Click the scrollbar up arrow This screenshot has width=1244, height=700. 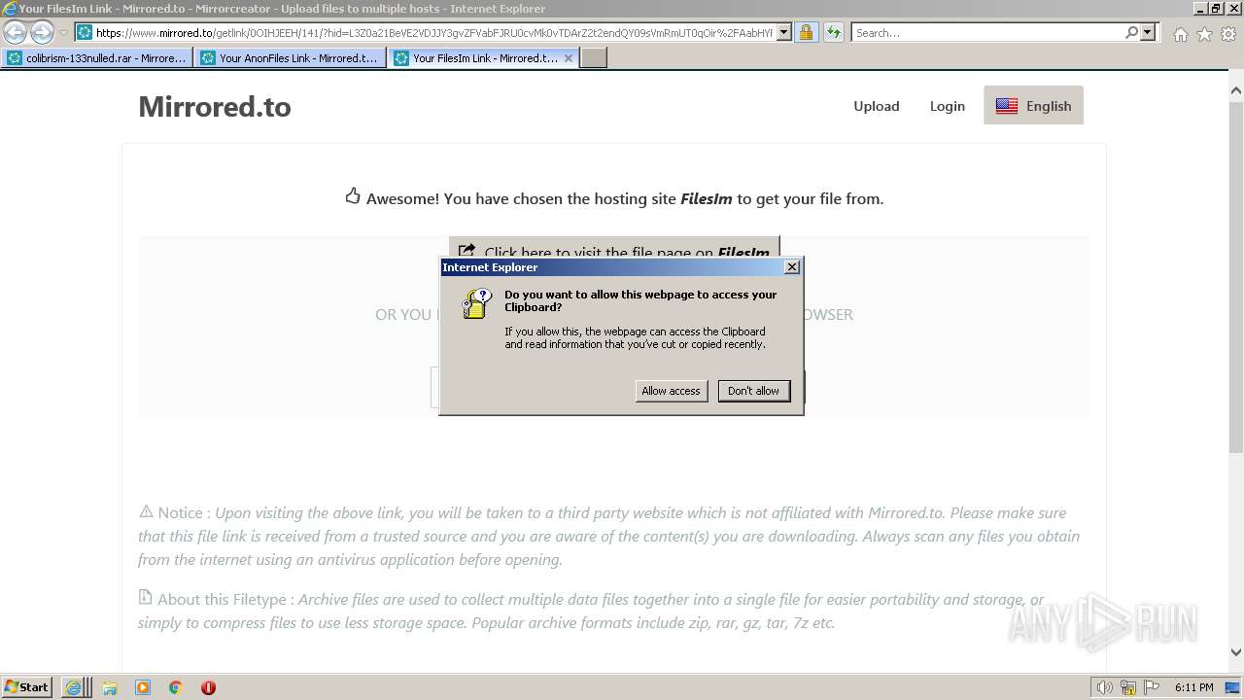click(x=1235, y=90)
